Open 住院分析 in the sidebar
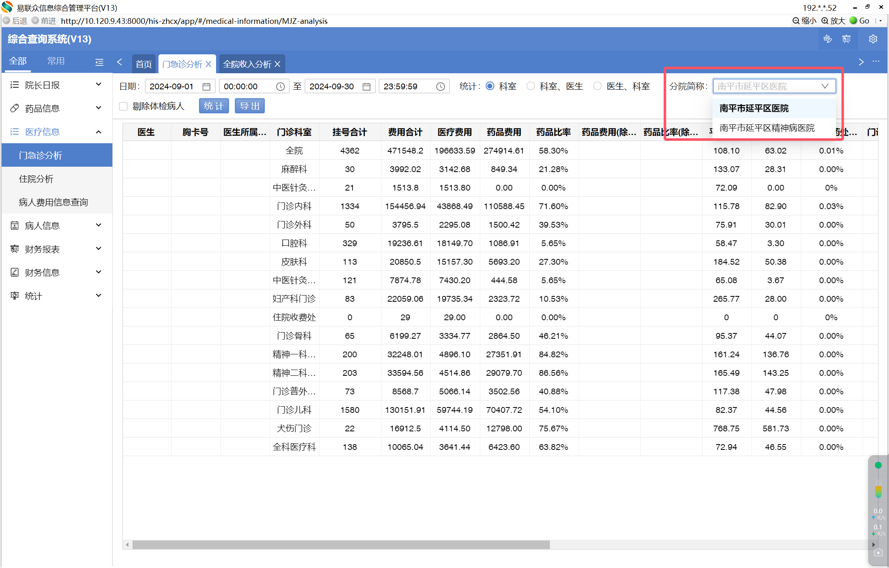 tap(36, 179)
